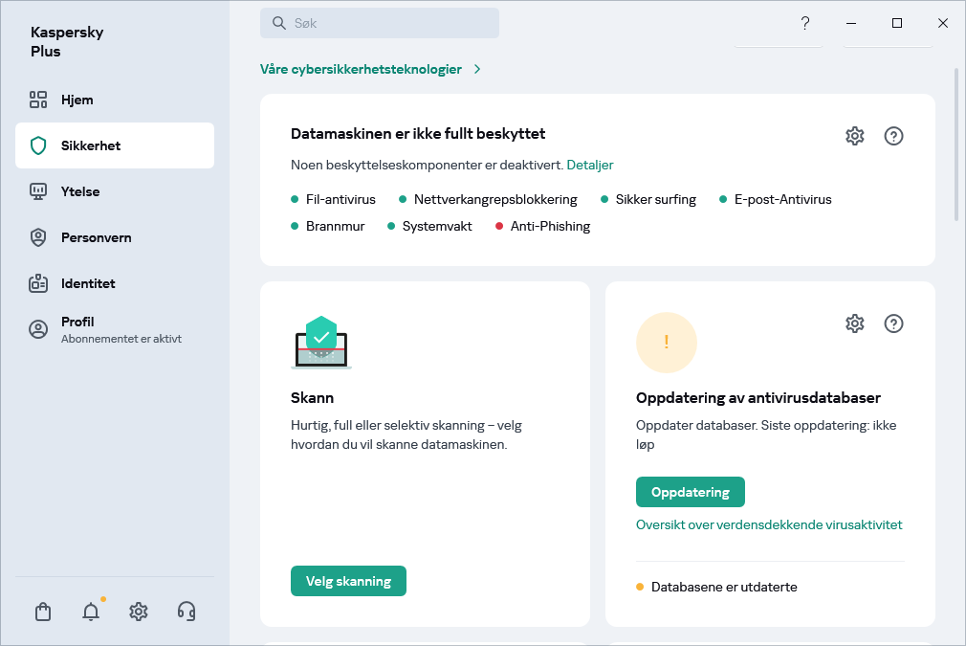Open help for Oppdatering av antivirusdatabaser
Image resolution: width=966 pixels, height=646 pixels.
893,323
